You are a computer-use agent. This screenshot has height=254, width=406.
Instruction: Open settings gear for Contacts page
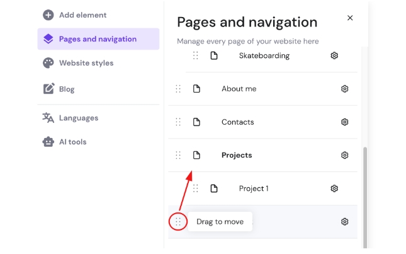tap(344, 122)
